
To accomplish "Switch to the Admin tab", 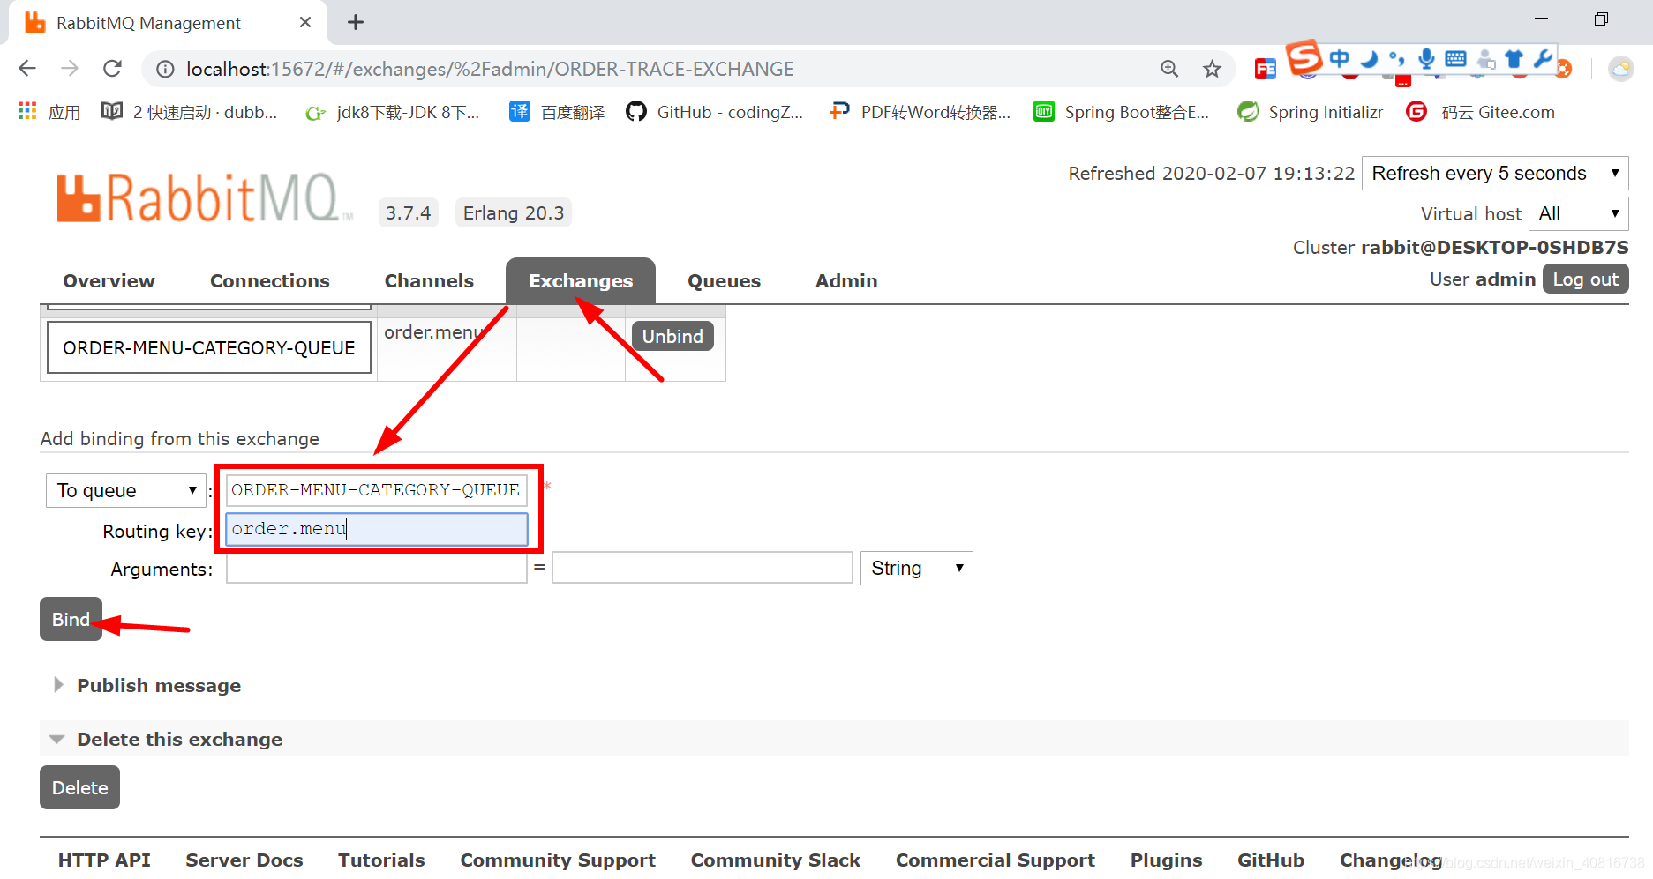I will point(846,280).
